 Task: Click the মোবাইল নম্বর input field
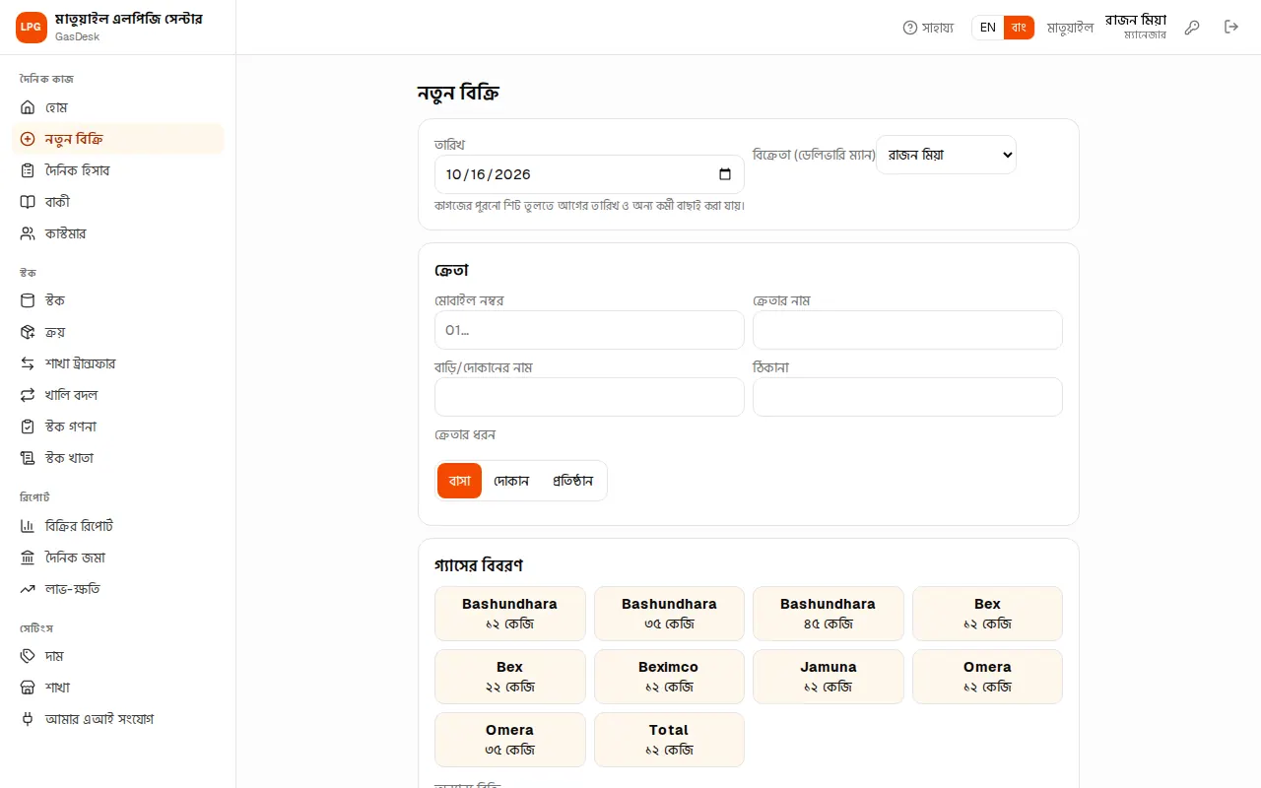pyautogui.click(x=589, y=330)
